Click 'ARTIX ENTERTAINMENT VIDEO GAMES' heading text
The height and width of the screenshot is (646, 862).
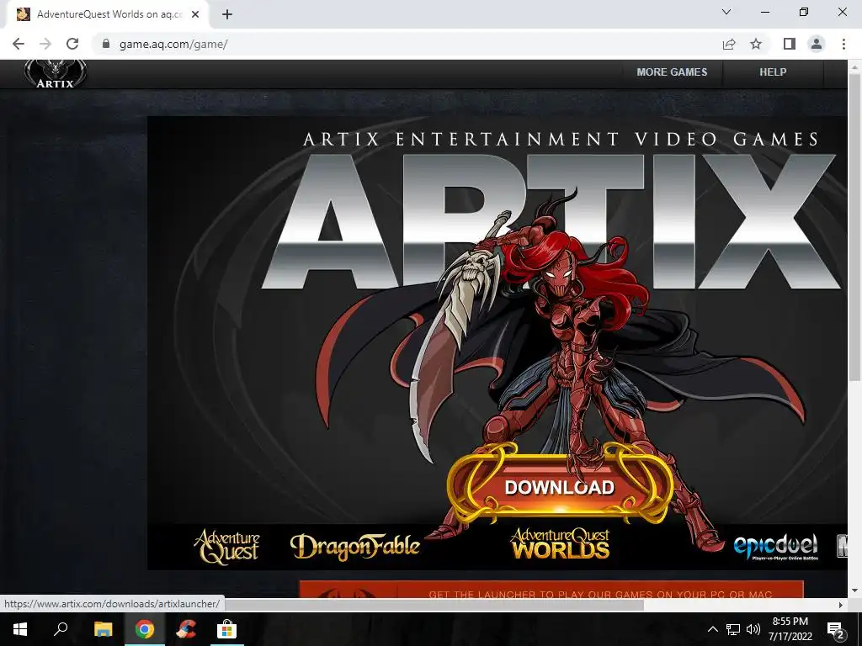[561, 139]
